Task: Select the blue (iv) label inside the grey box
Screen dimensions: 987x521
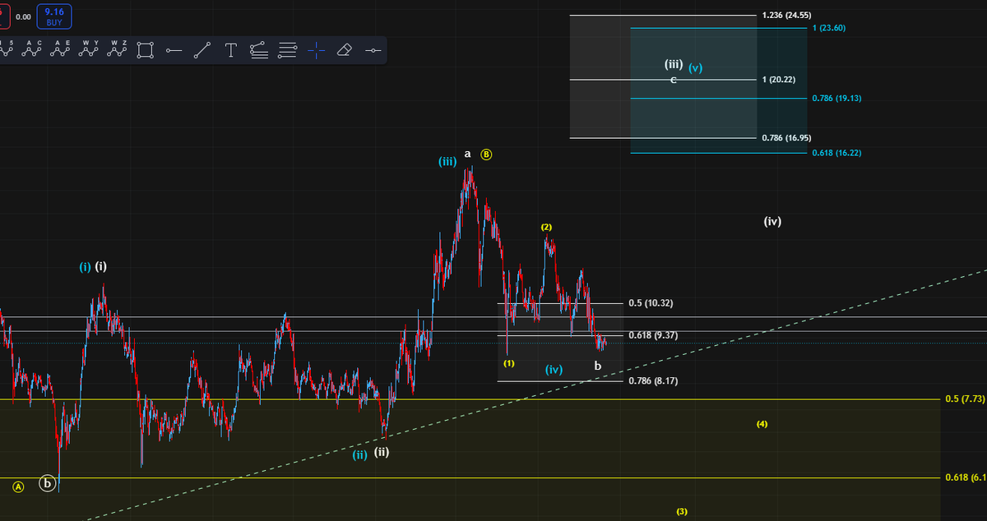Action: (x=554, y=370)
